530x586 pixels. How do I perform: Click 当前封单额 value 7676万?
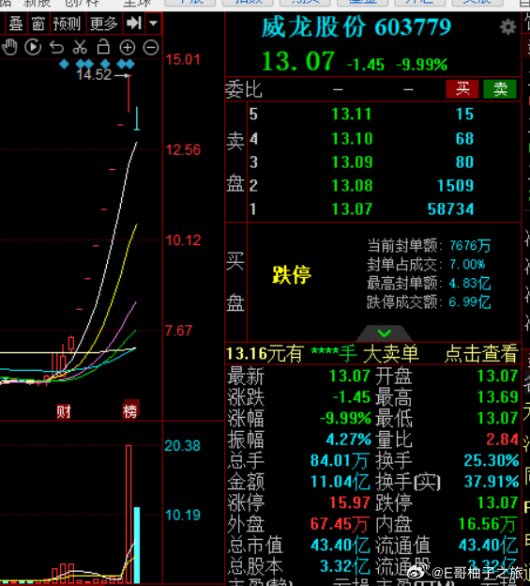pyautogui.click(x=470, y=245)
